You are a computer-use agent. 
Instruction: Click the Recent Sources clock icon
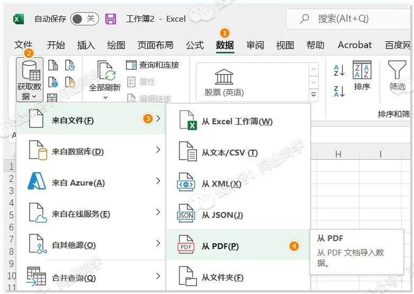tap(70, 65)
